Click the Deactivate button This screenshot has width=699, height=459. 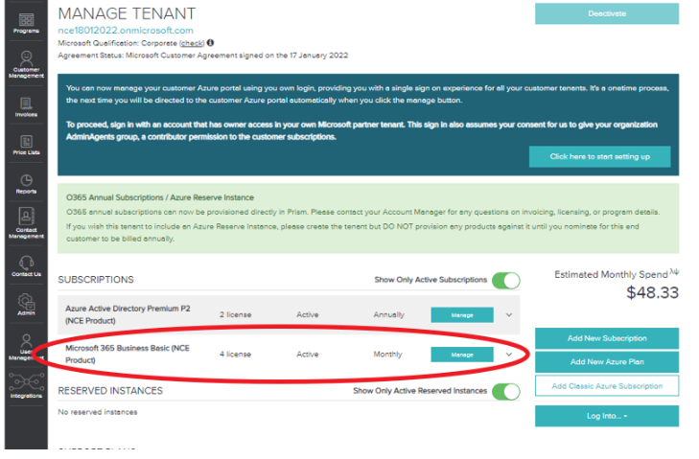(x=606, y=13)
